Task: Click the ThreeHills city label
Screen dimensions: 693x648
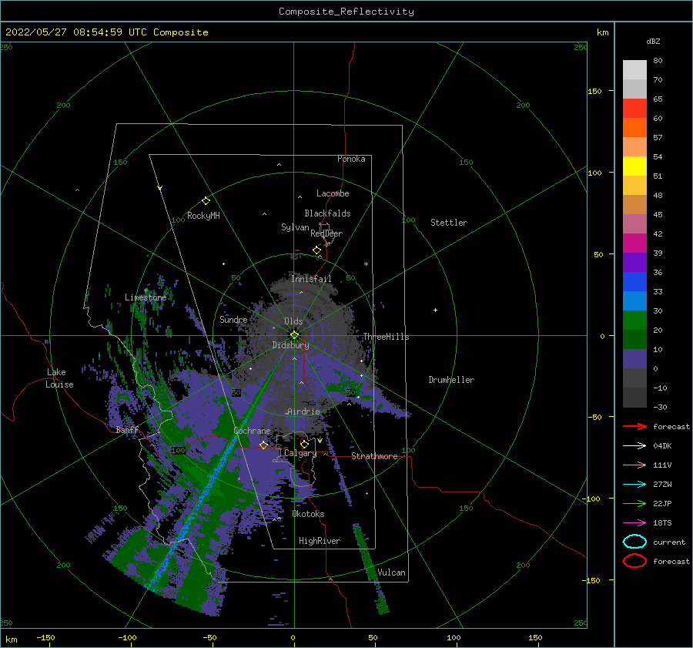Action: click(387, 337)
